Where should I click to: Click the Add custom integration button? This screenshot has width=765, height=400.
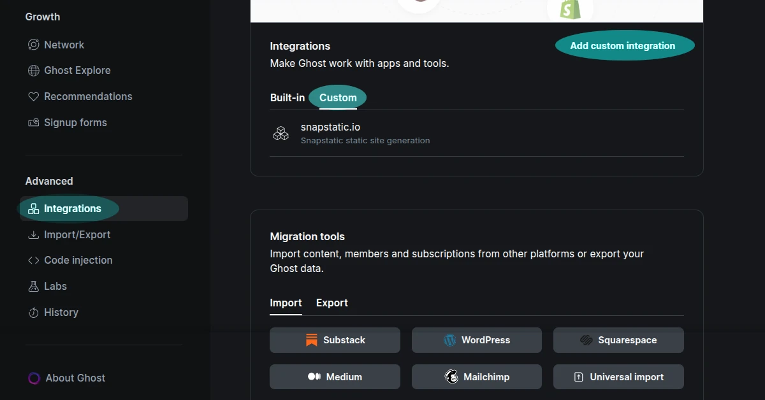[623, 45]
